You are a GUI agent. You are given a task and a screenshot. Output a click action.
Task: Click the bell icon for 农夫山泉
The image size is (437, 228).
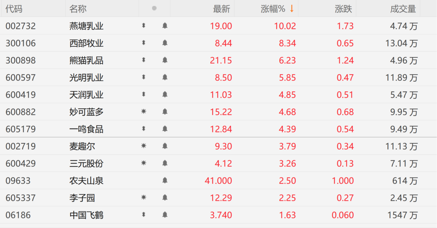[x=165, y=180]
